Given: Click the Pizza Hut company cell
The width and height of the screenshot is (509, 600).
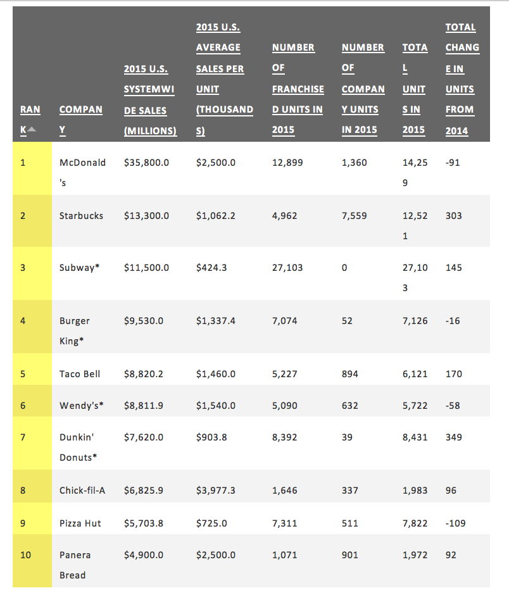Looking at the screenshot, I should pos(80,523).
